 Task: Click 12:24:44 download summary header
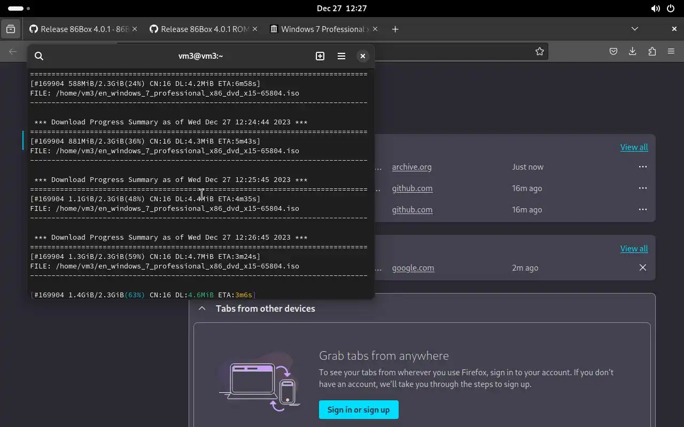(171, 122)
